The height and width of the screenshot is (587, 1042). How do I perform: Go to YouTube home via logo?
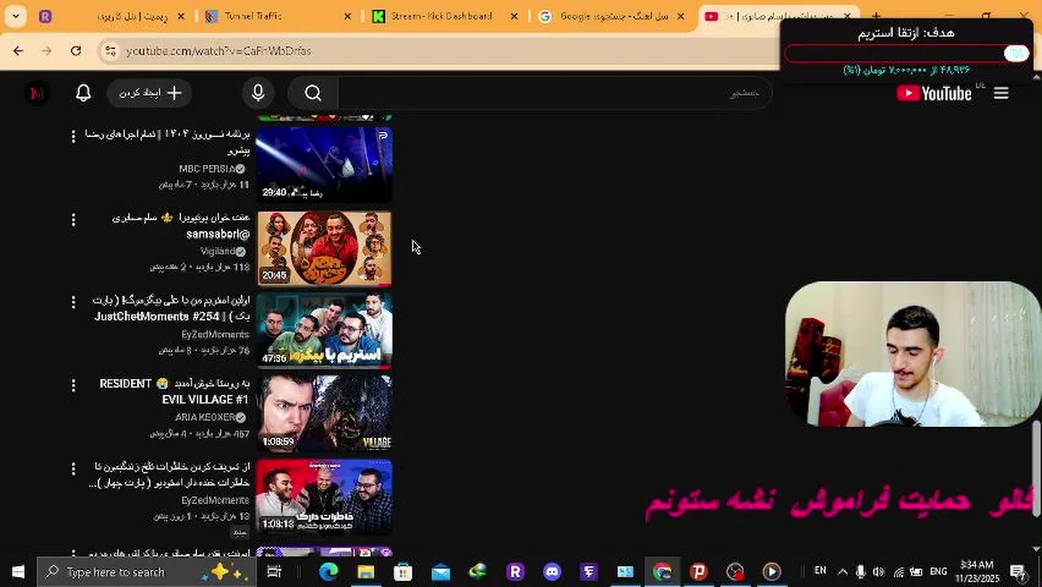pos(934,93)
